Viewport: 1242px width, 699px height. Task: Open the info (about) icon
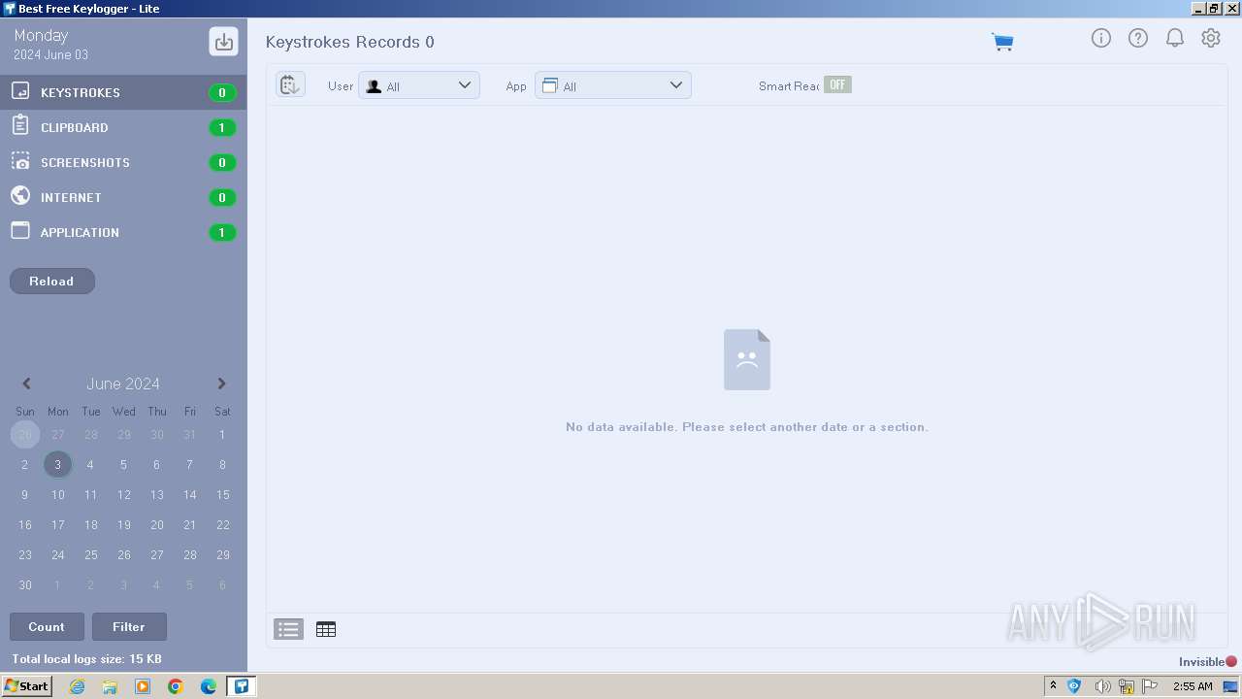click(1101, 38)
